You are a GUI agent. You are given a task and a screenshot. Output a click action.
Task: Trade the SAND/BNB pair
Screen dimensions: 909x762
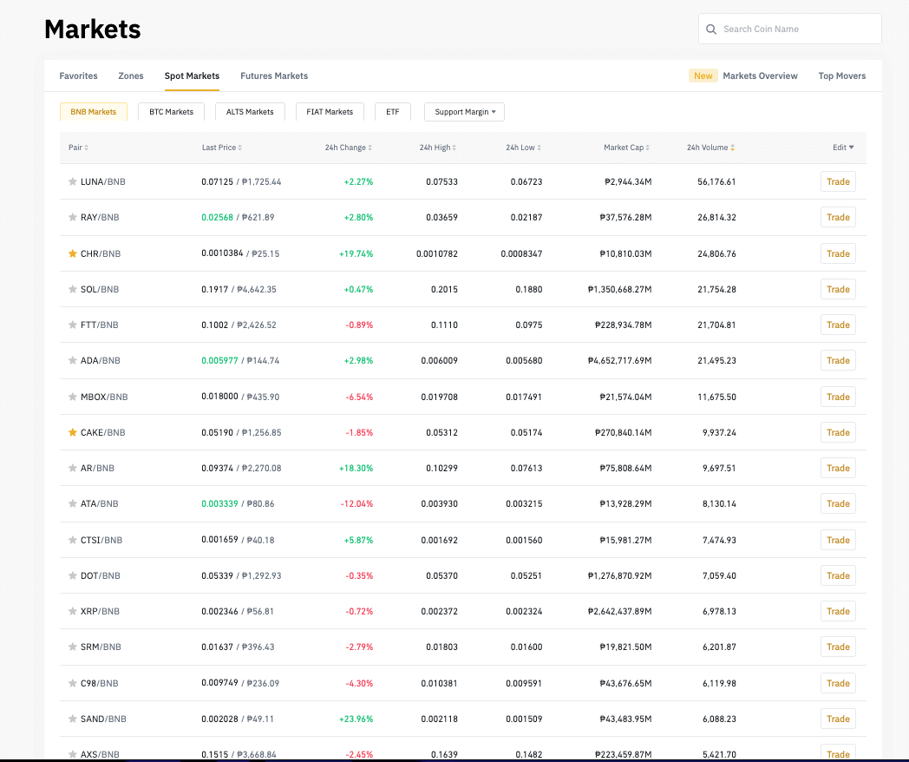pos(838,719)
